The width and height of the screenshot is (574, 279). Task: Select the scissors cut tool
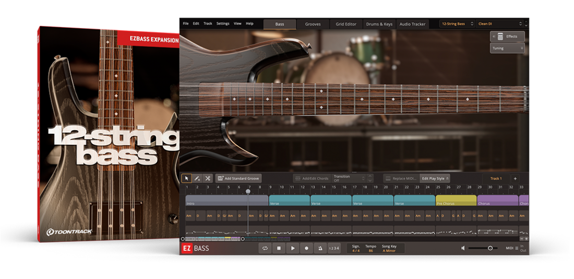(x=208, y=178)
